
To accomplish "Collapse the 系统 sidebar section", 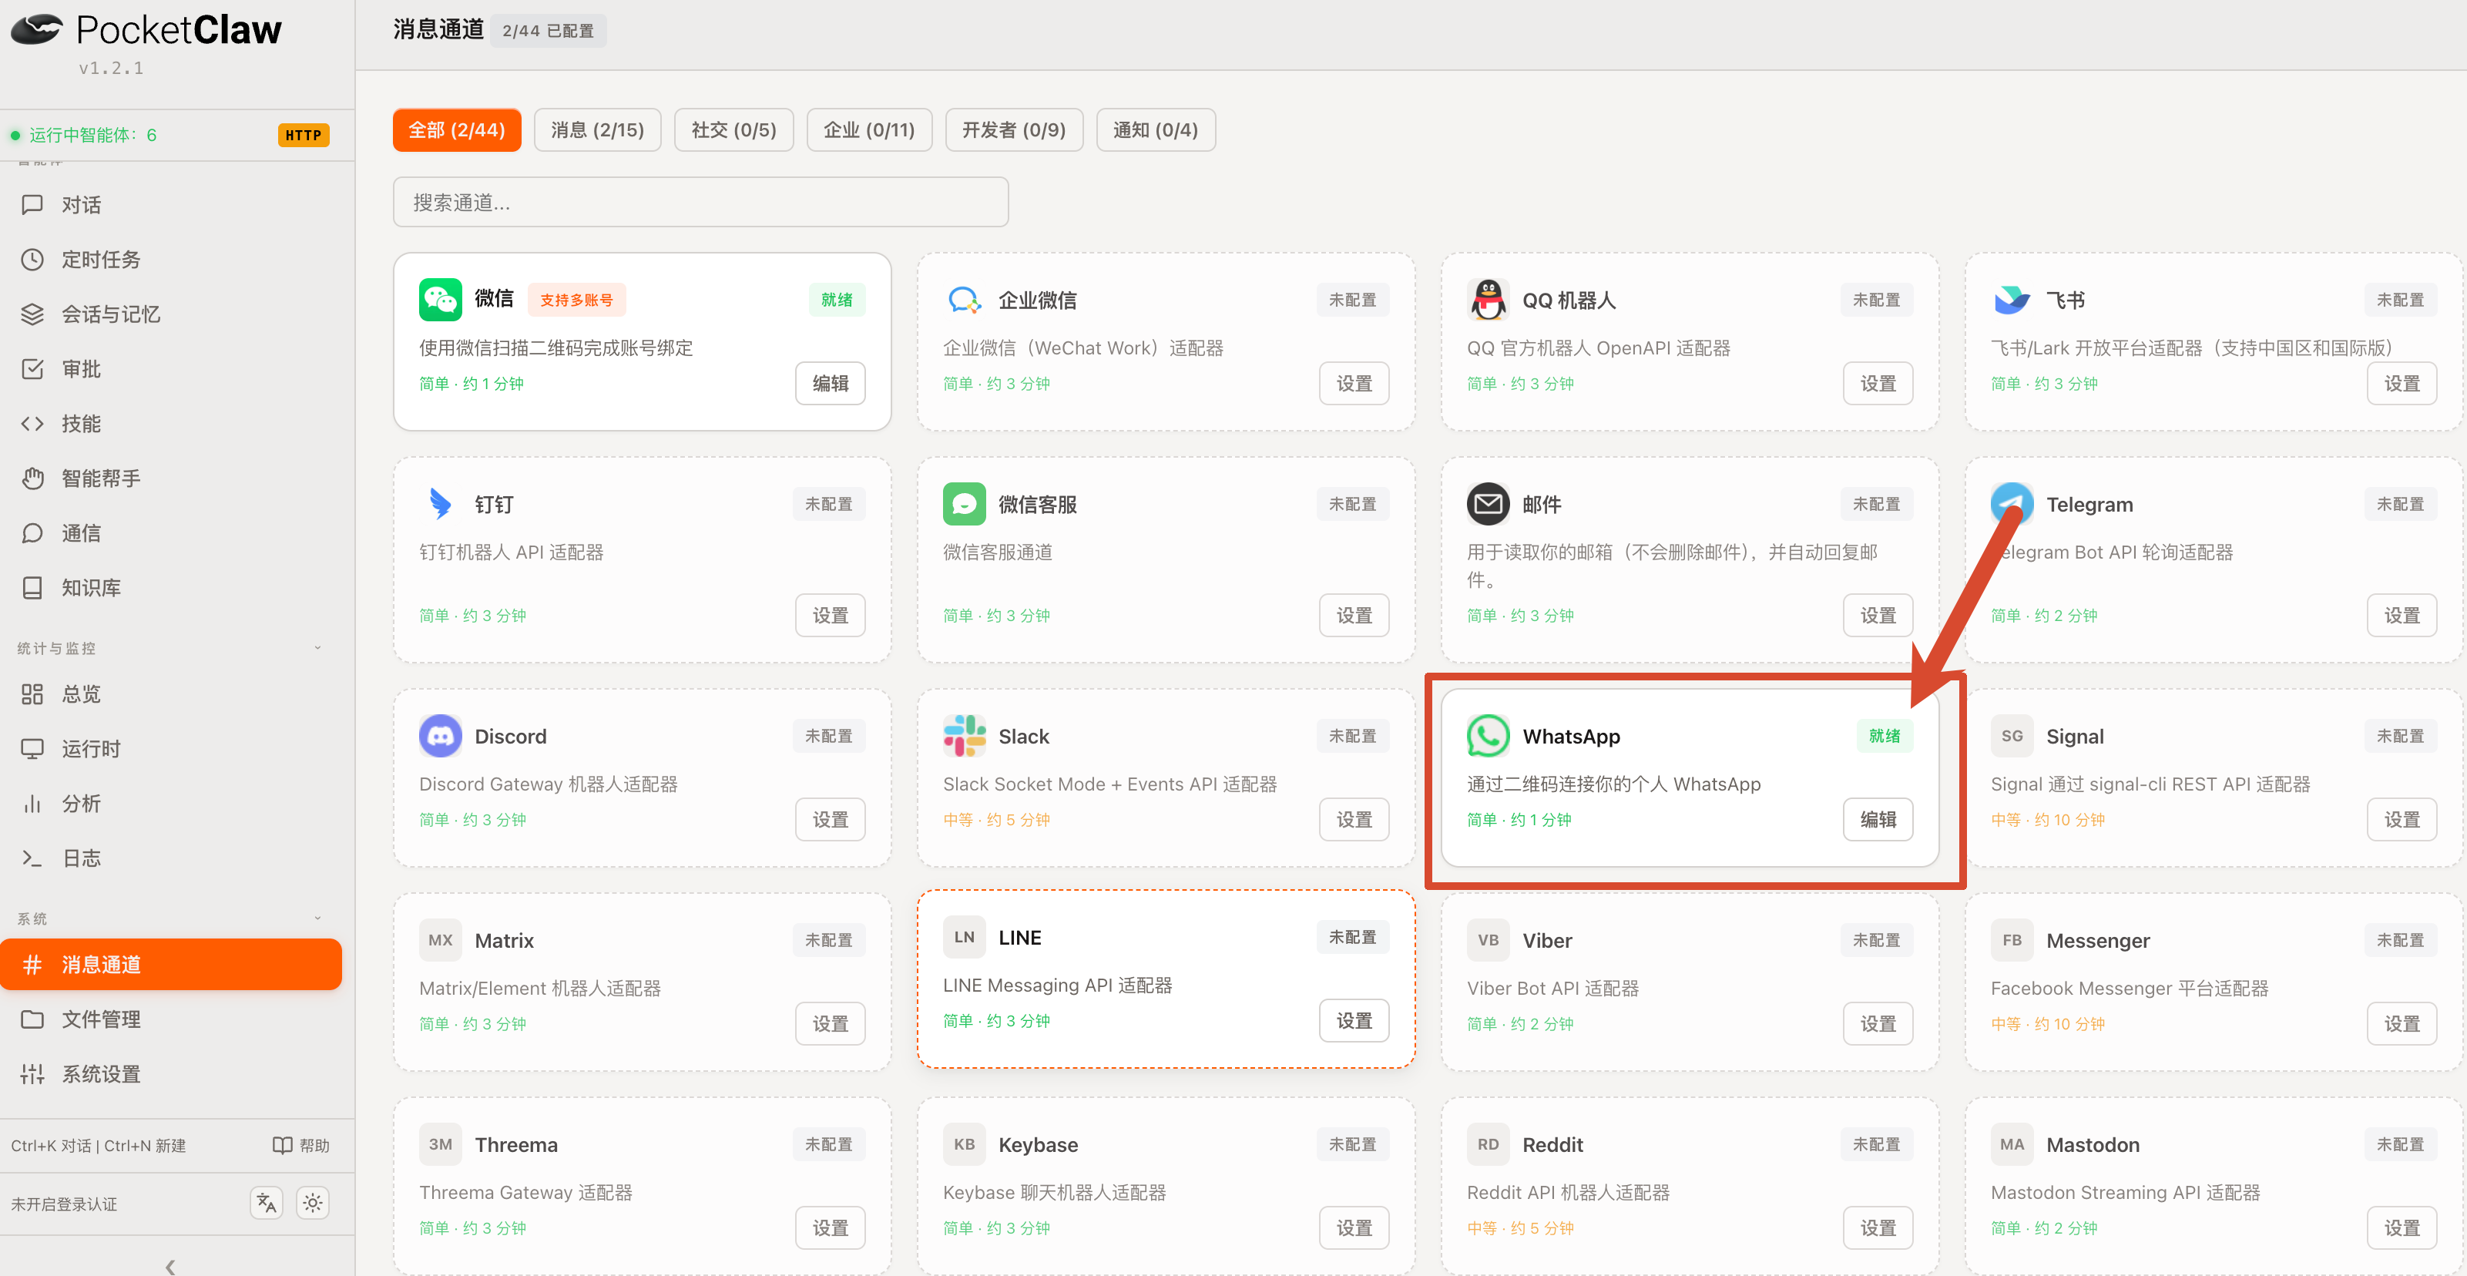I will 318,918.
